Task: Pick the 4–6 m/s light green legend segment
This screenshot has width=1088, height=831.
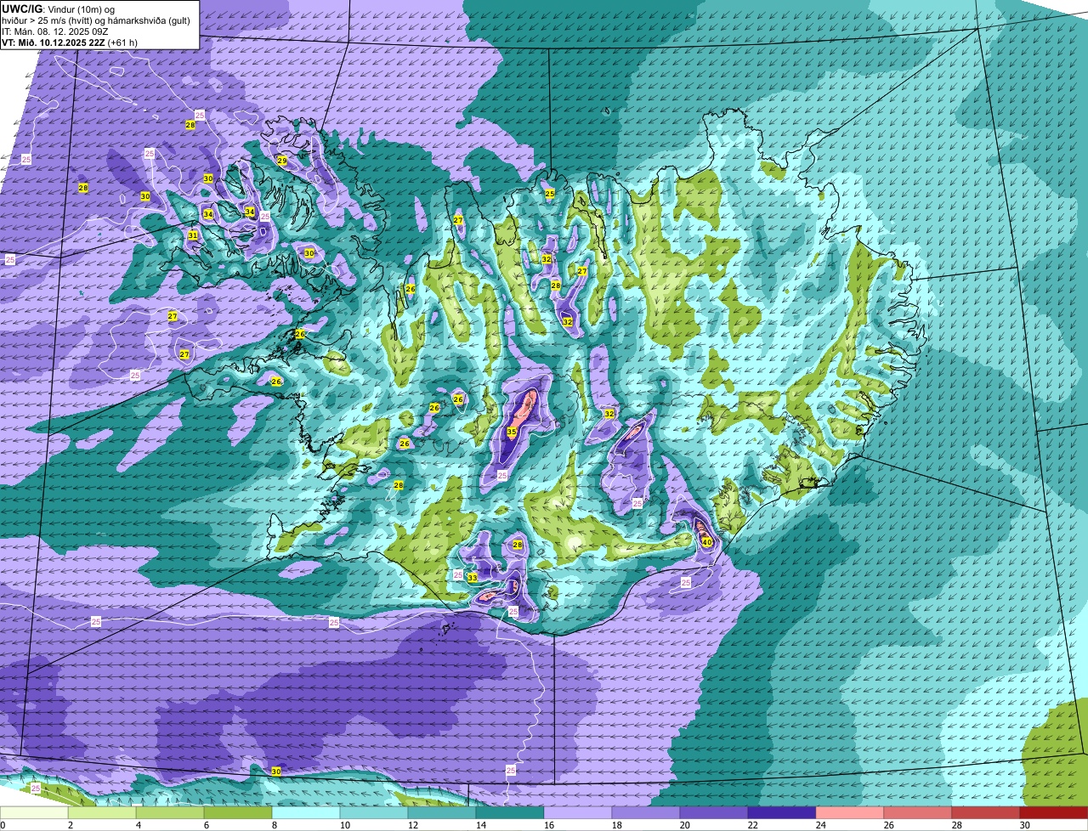Action: (x=170, y=812)
